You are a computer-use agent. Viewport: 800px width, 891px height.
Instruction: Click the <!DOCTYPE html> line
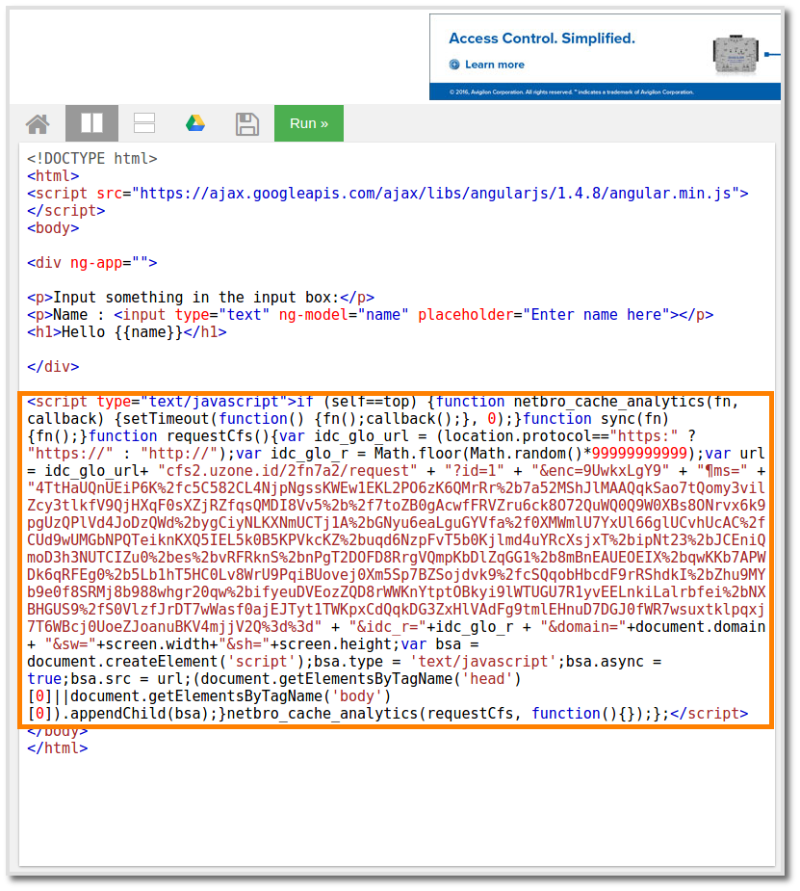coord(92,158)
